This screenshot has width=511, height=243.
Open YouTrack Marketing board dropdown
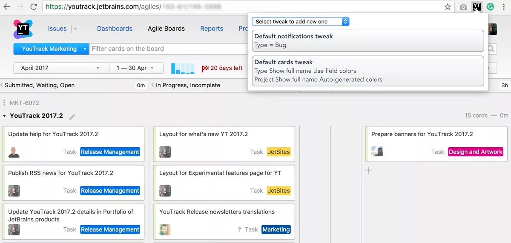[51, 49]
